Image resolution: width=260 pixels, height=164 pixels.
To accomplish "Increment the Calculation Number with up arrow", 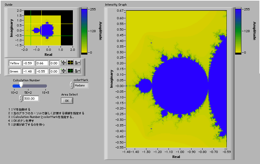I will point(21,97).
